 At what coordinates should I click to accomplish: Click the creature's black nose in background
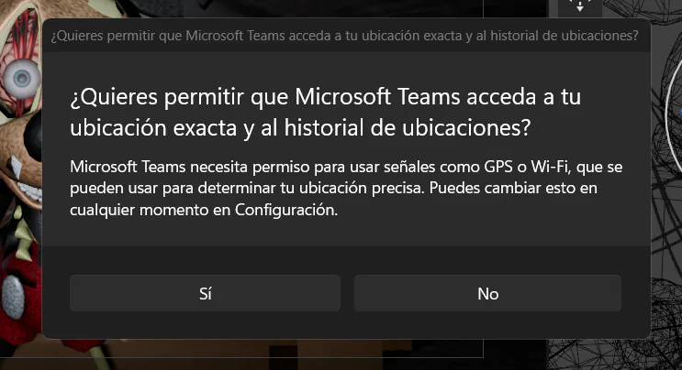point(33,136)
